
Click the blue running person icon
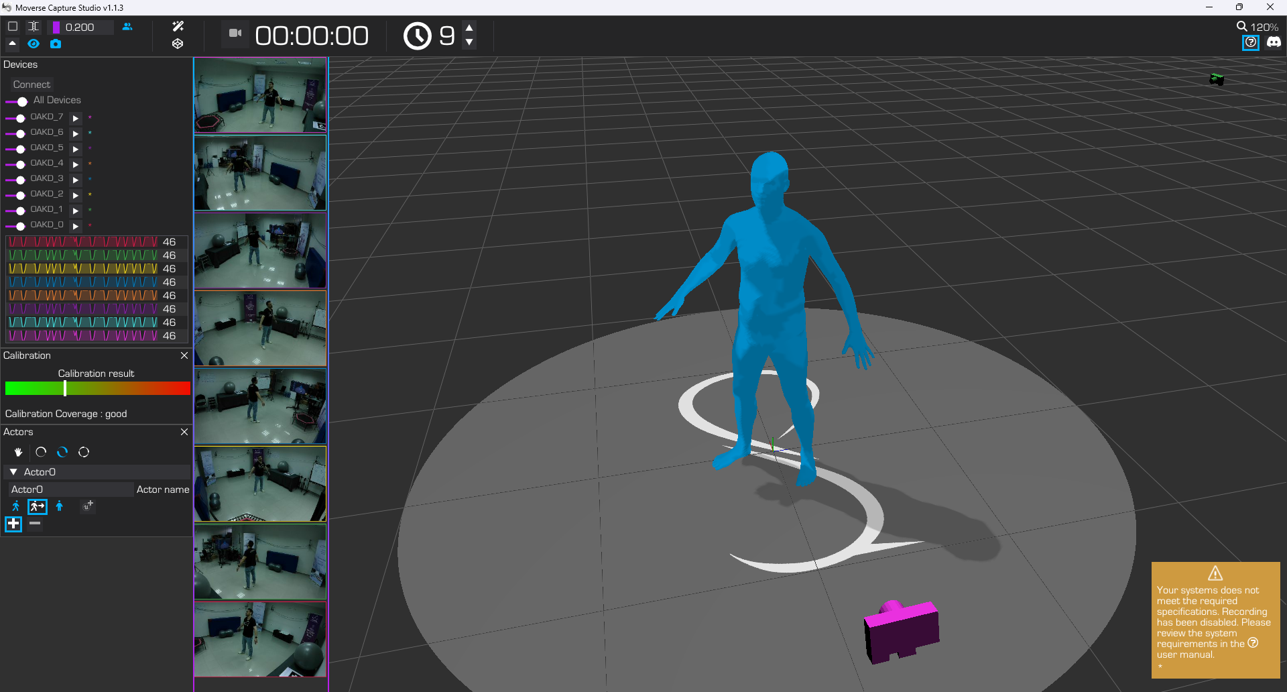point(16,506)
